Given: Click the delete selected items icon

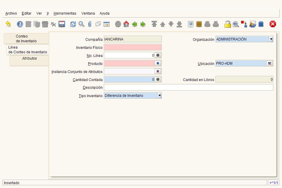Looking at the screenshot, I should pos(53,24).
